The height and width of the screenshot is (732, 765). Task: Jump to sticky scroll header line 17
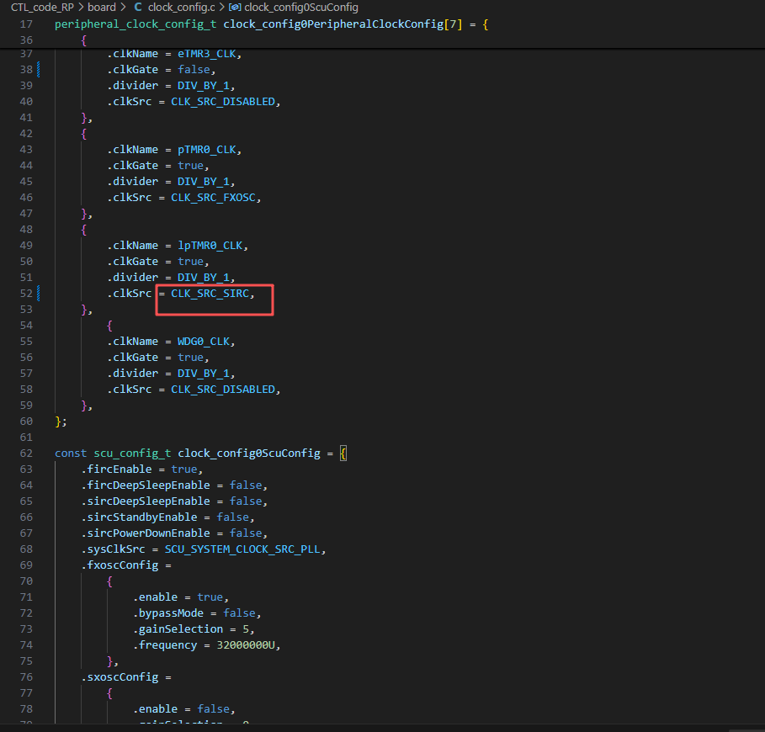(x=25, y=24)
